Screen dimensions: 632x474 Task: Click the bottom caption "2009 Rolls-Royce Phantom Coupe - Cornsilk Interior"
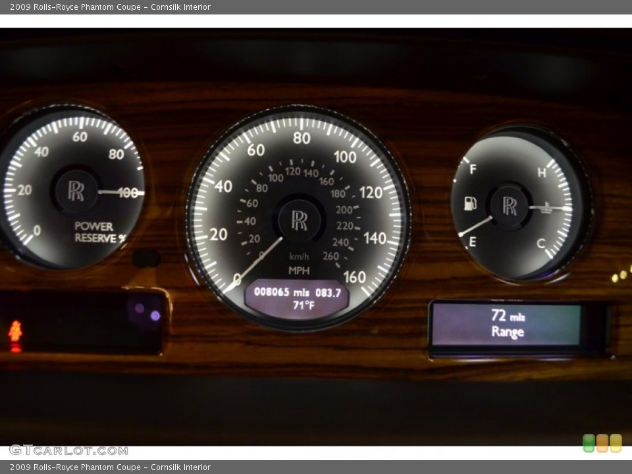(110, 467)
